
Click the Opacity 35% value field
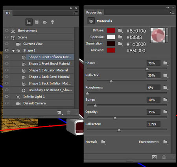click(153, 112)
